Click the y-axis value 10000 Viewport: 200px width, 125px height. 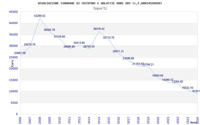[13, 91]
